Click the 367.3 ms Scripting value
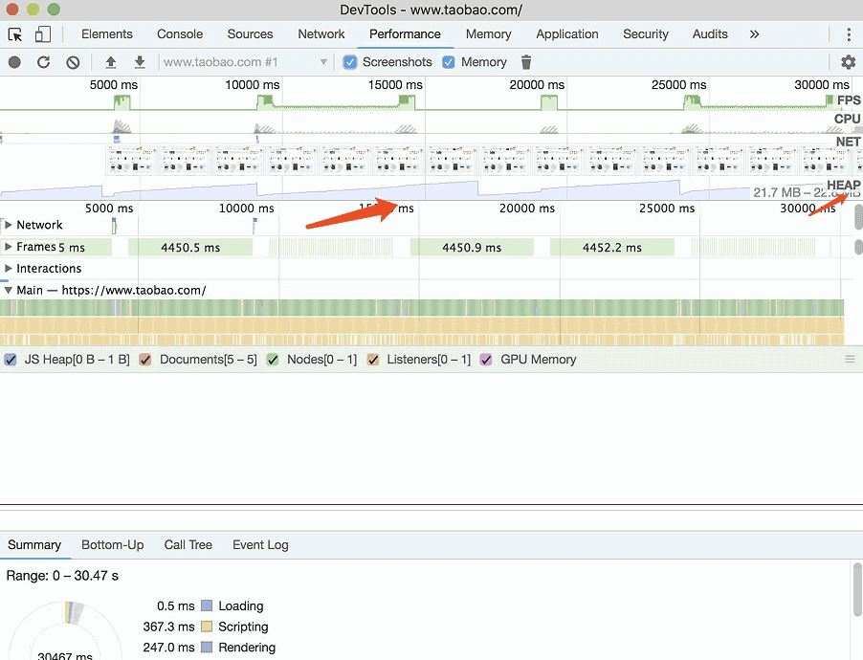This screenshot has width=863, height=660. point(169,627)
